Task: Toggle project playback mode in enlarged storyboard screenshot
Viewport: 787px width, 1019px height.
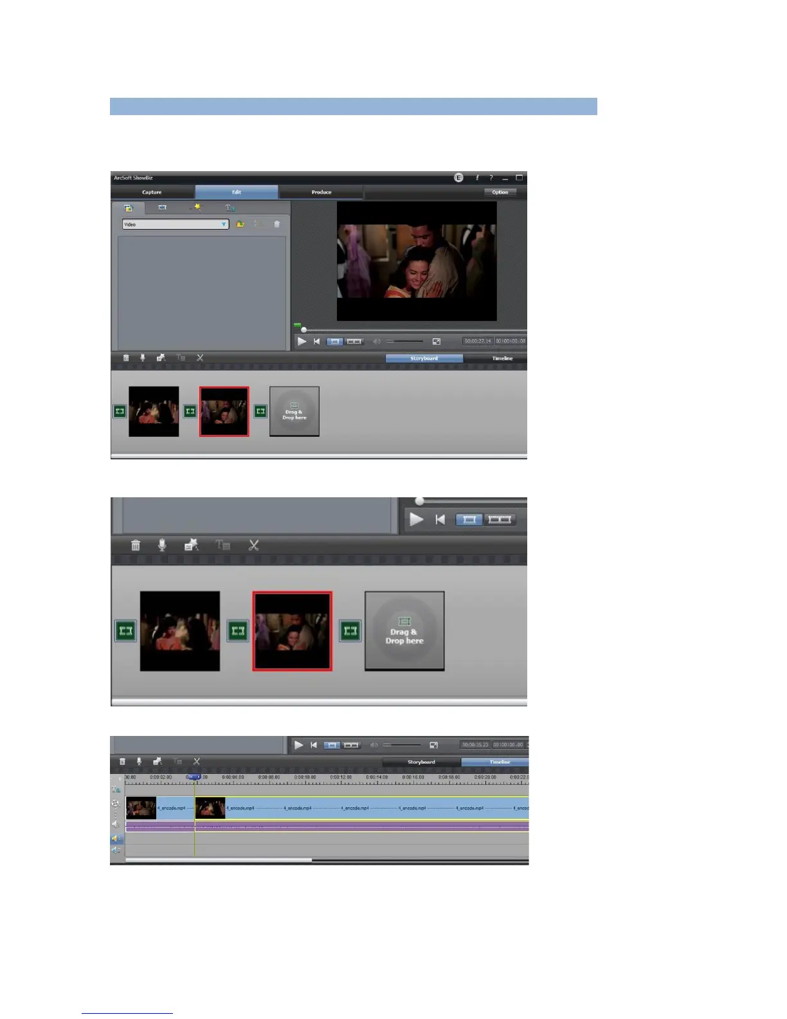Action: click(500, 519)
